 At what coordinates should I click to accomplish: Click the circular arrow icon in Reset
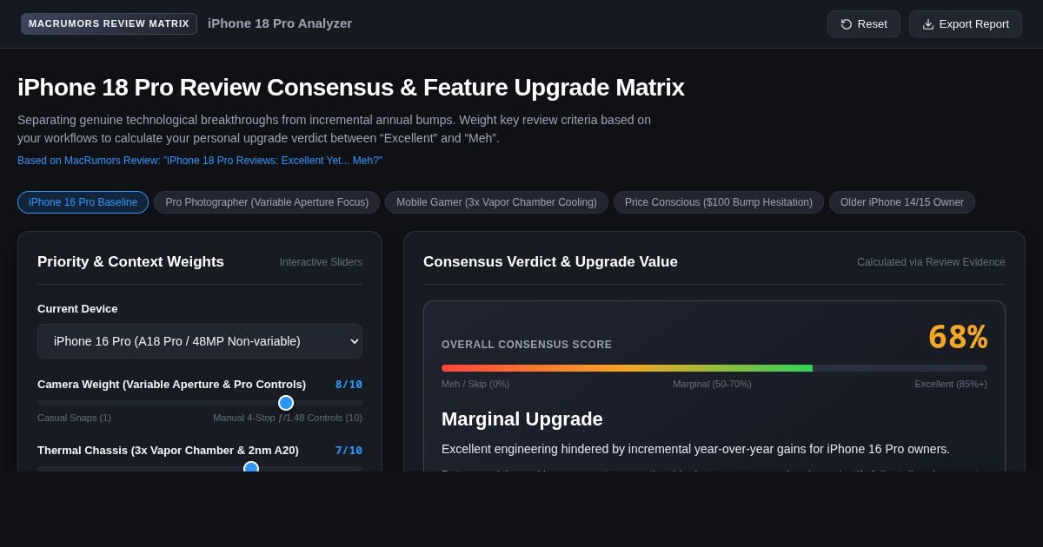coord(847,24)
